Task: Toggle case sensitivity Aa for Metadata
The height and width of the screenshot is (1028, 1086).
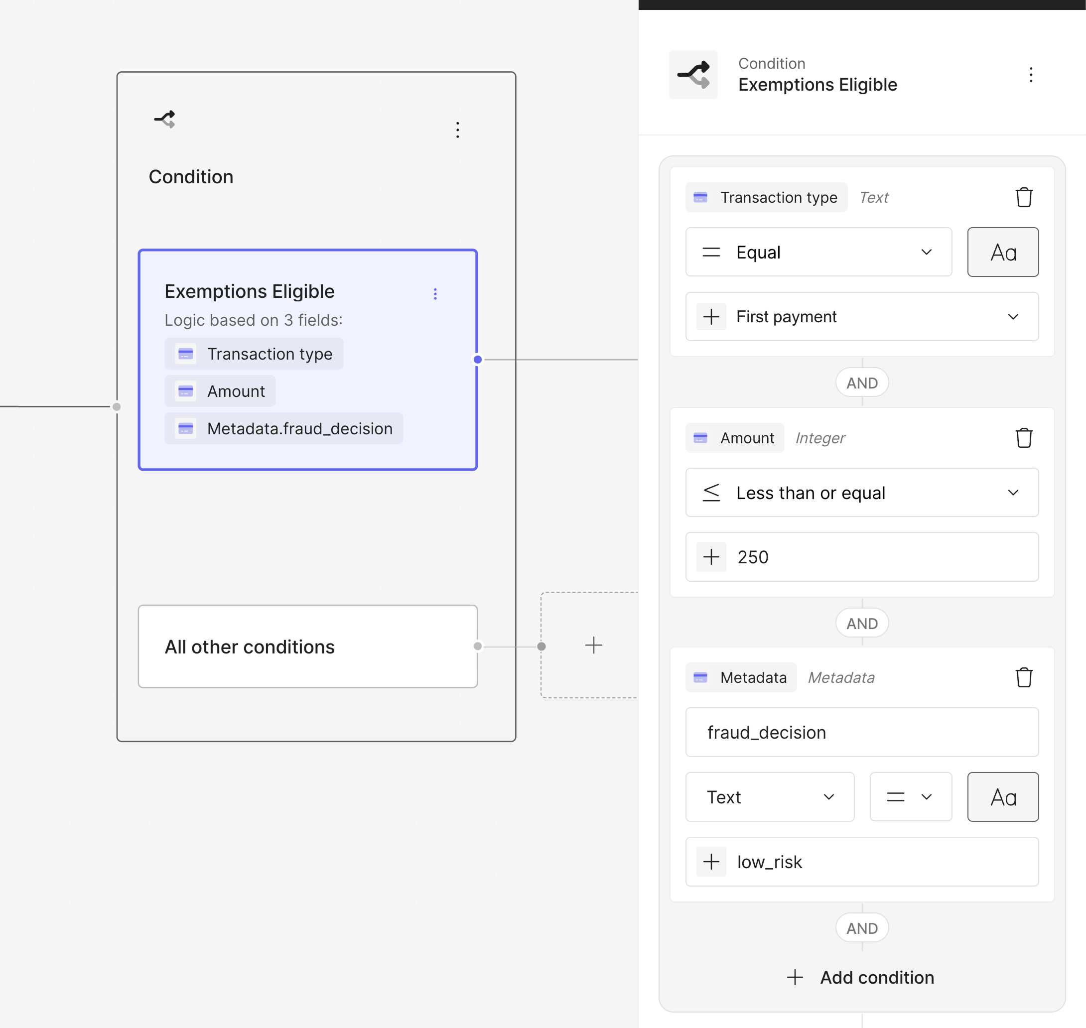Action: pyautogui.click(x=1002, y=797)
